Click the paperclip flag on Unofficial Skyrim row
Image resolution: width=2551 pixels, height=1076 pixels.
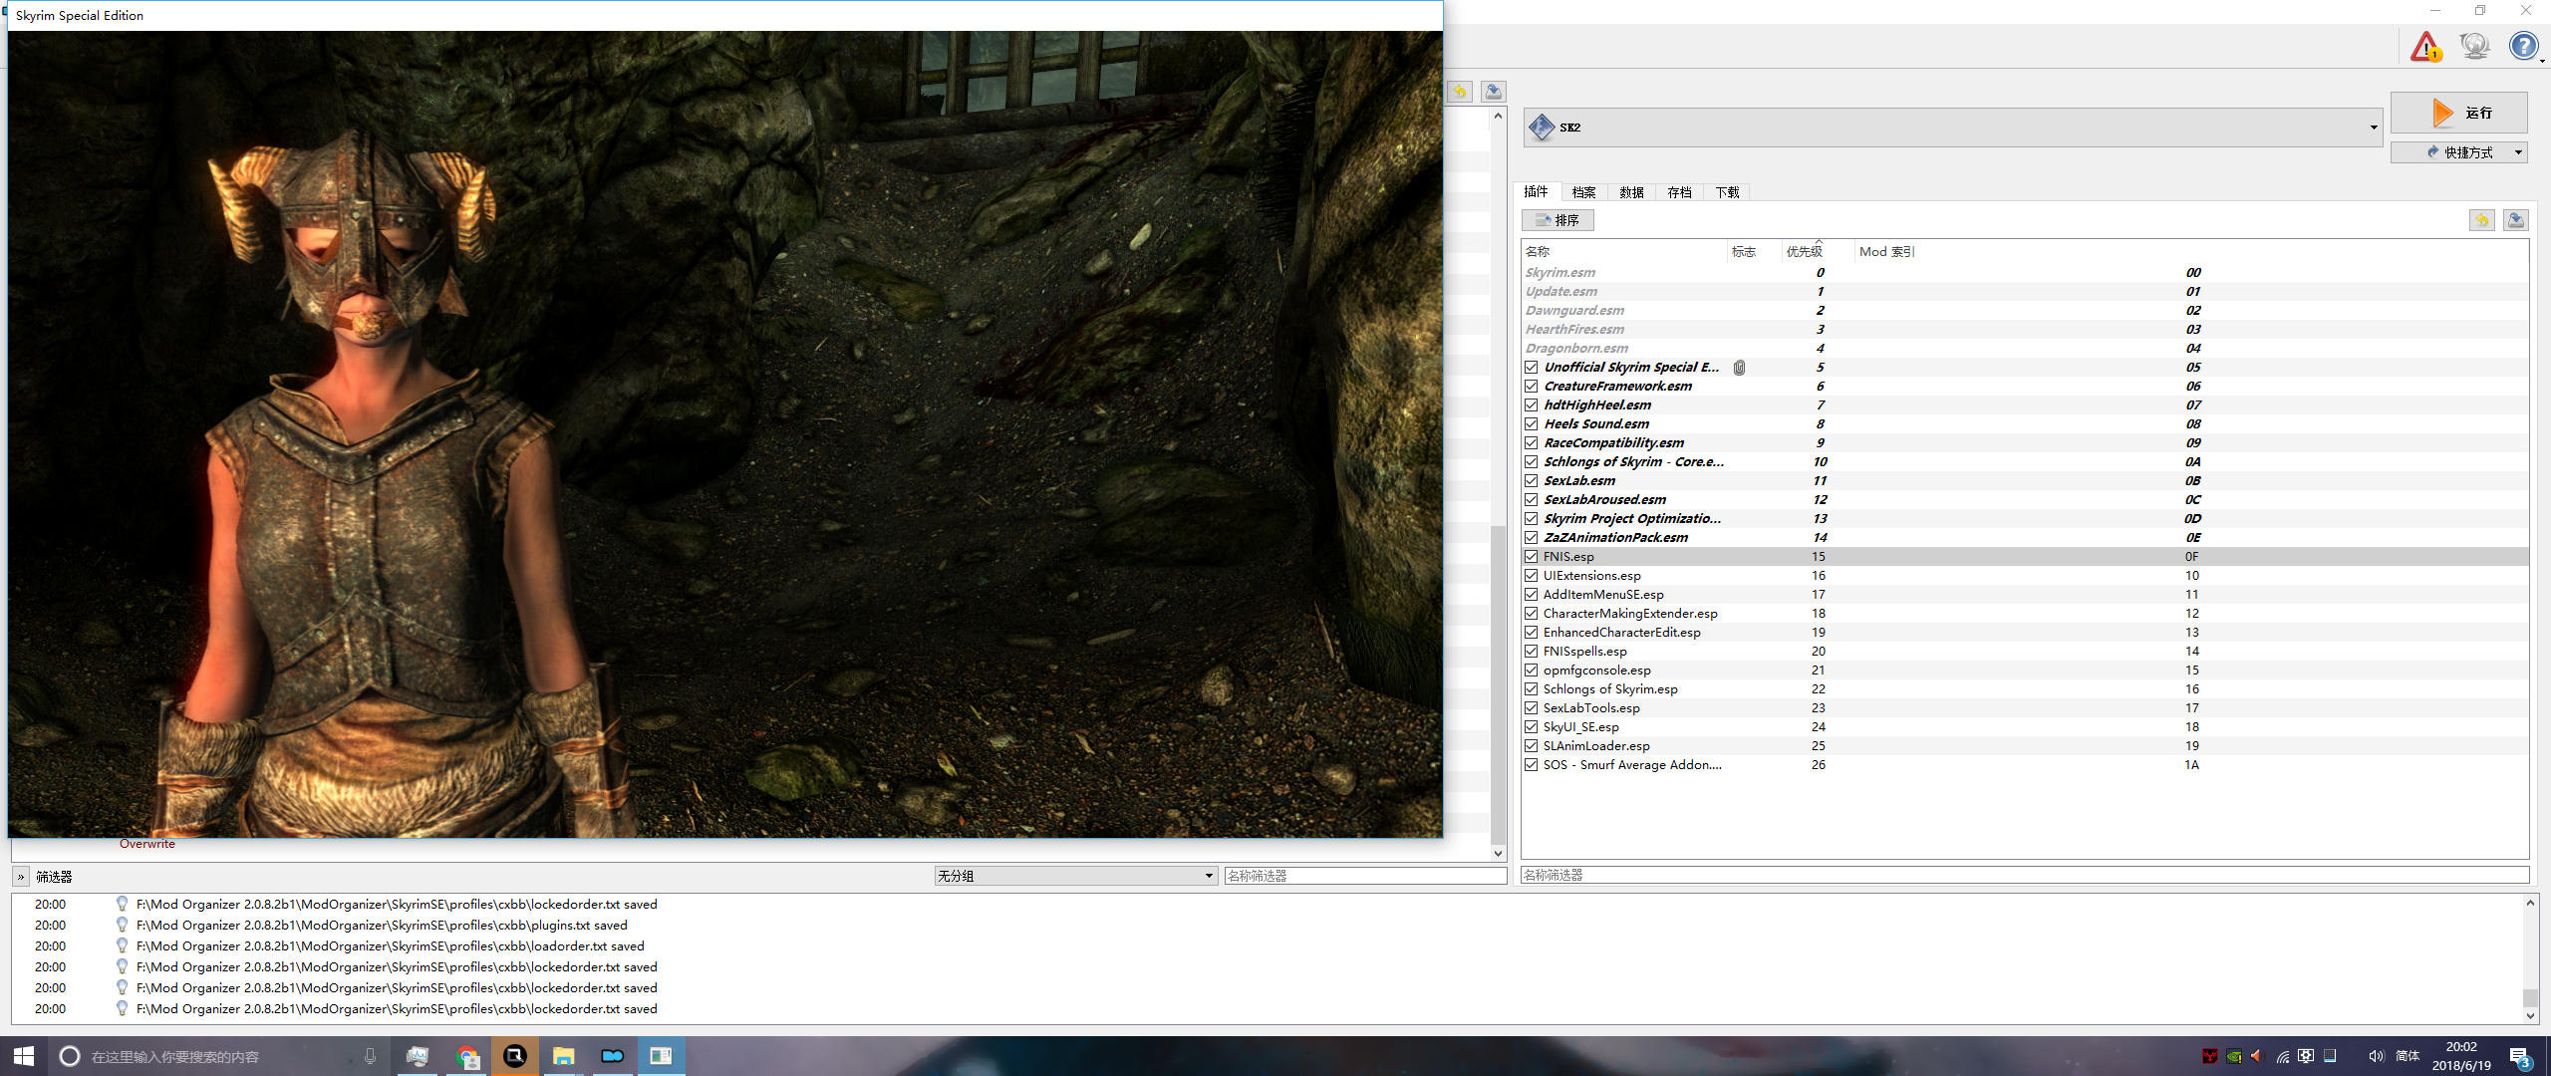click(1739, 368)
